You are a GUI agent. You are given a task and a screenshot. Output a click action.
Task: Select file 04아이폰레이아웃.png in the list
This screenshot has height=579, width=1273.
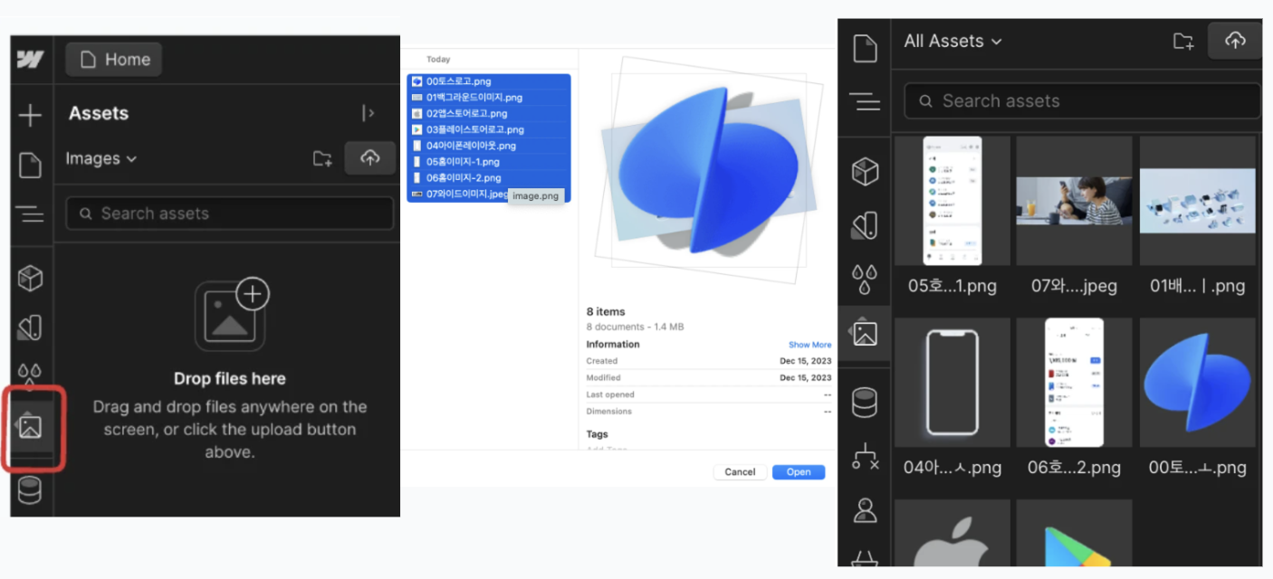point(489,146)
